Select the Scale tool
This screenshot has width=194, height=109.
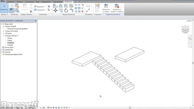click(x=79, y=8)
